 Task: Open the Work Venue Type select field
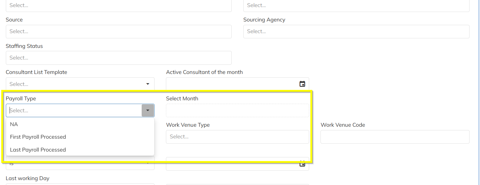(237, 137)
